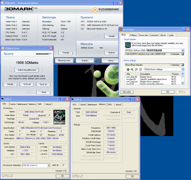Open About tab in right CPU-Z window
The width and height of the screenshot is (191, 180).
click(x=118, y=105)
